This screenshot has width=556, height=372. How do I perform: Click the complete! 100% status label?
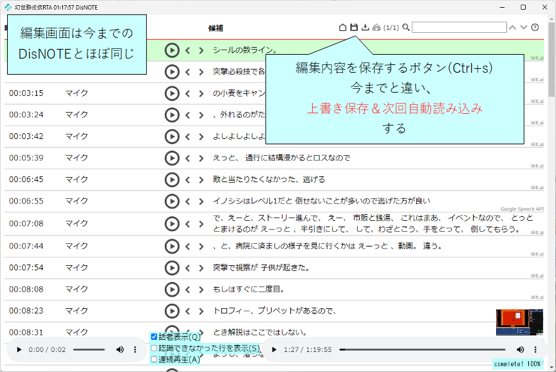pos(517,364)
